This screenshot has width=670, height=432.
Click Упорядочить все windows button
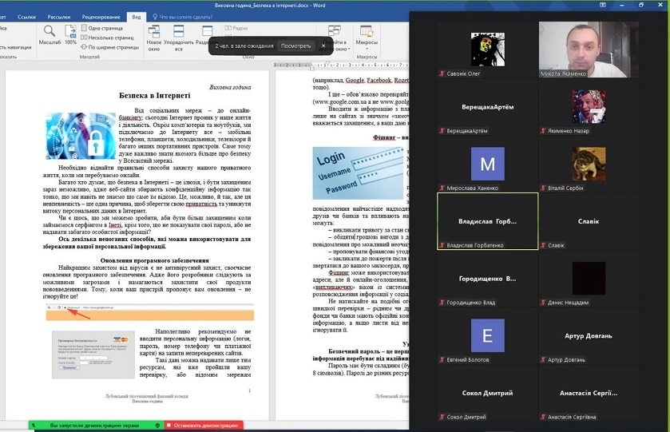179,38
